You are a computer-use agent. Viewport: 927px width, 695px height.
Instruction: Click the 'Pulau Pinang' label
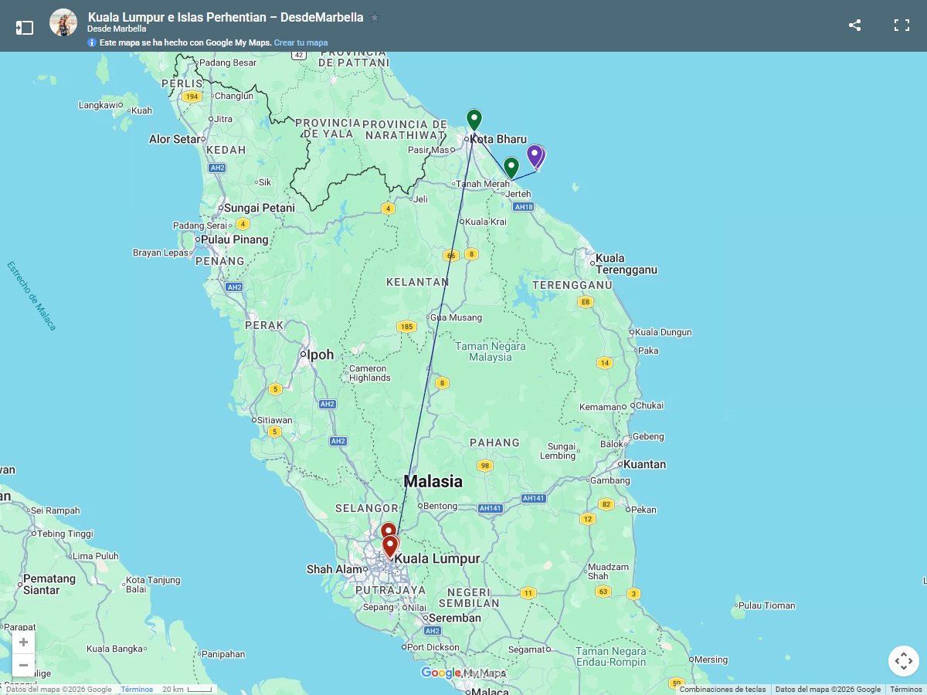(x=235, y=239)
